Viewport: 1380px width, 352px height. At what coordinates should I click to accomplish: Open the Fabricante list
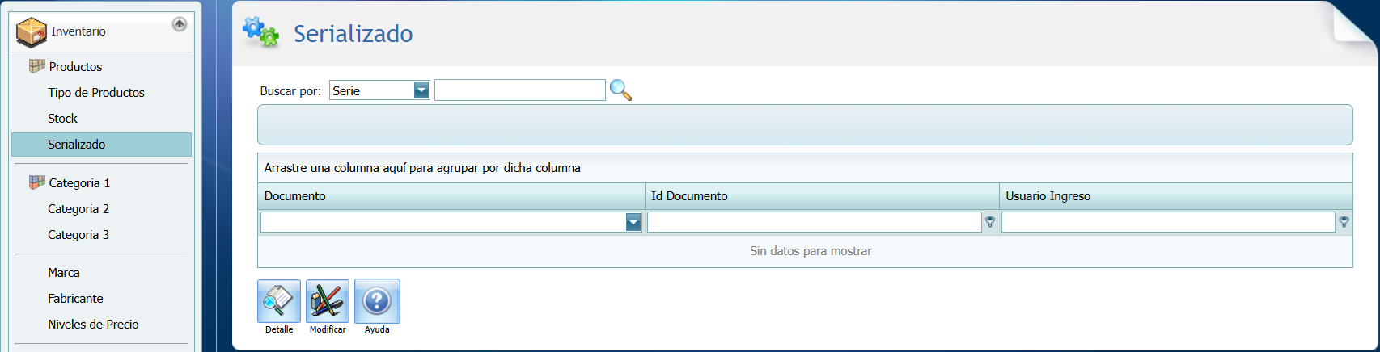point(75,299)
